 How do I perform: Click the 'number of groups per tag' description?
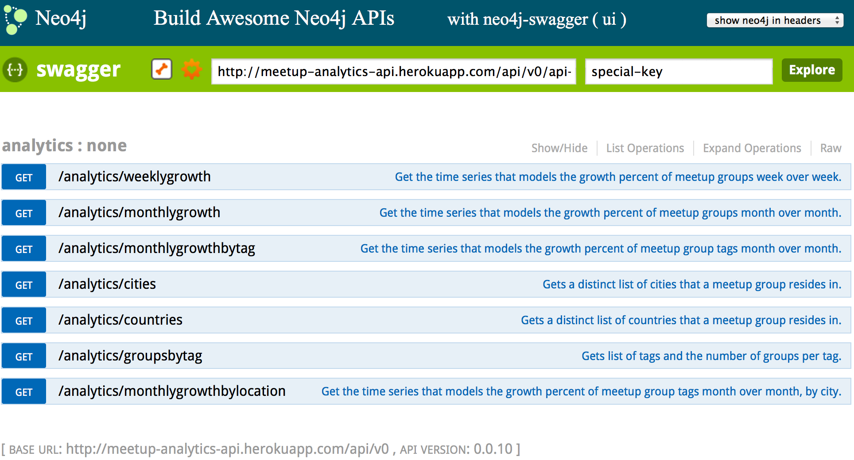pos(711,356)
